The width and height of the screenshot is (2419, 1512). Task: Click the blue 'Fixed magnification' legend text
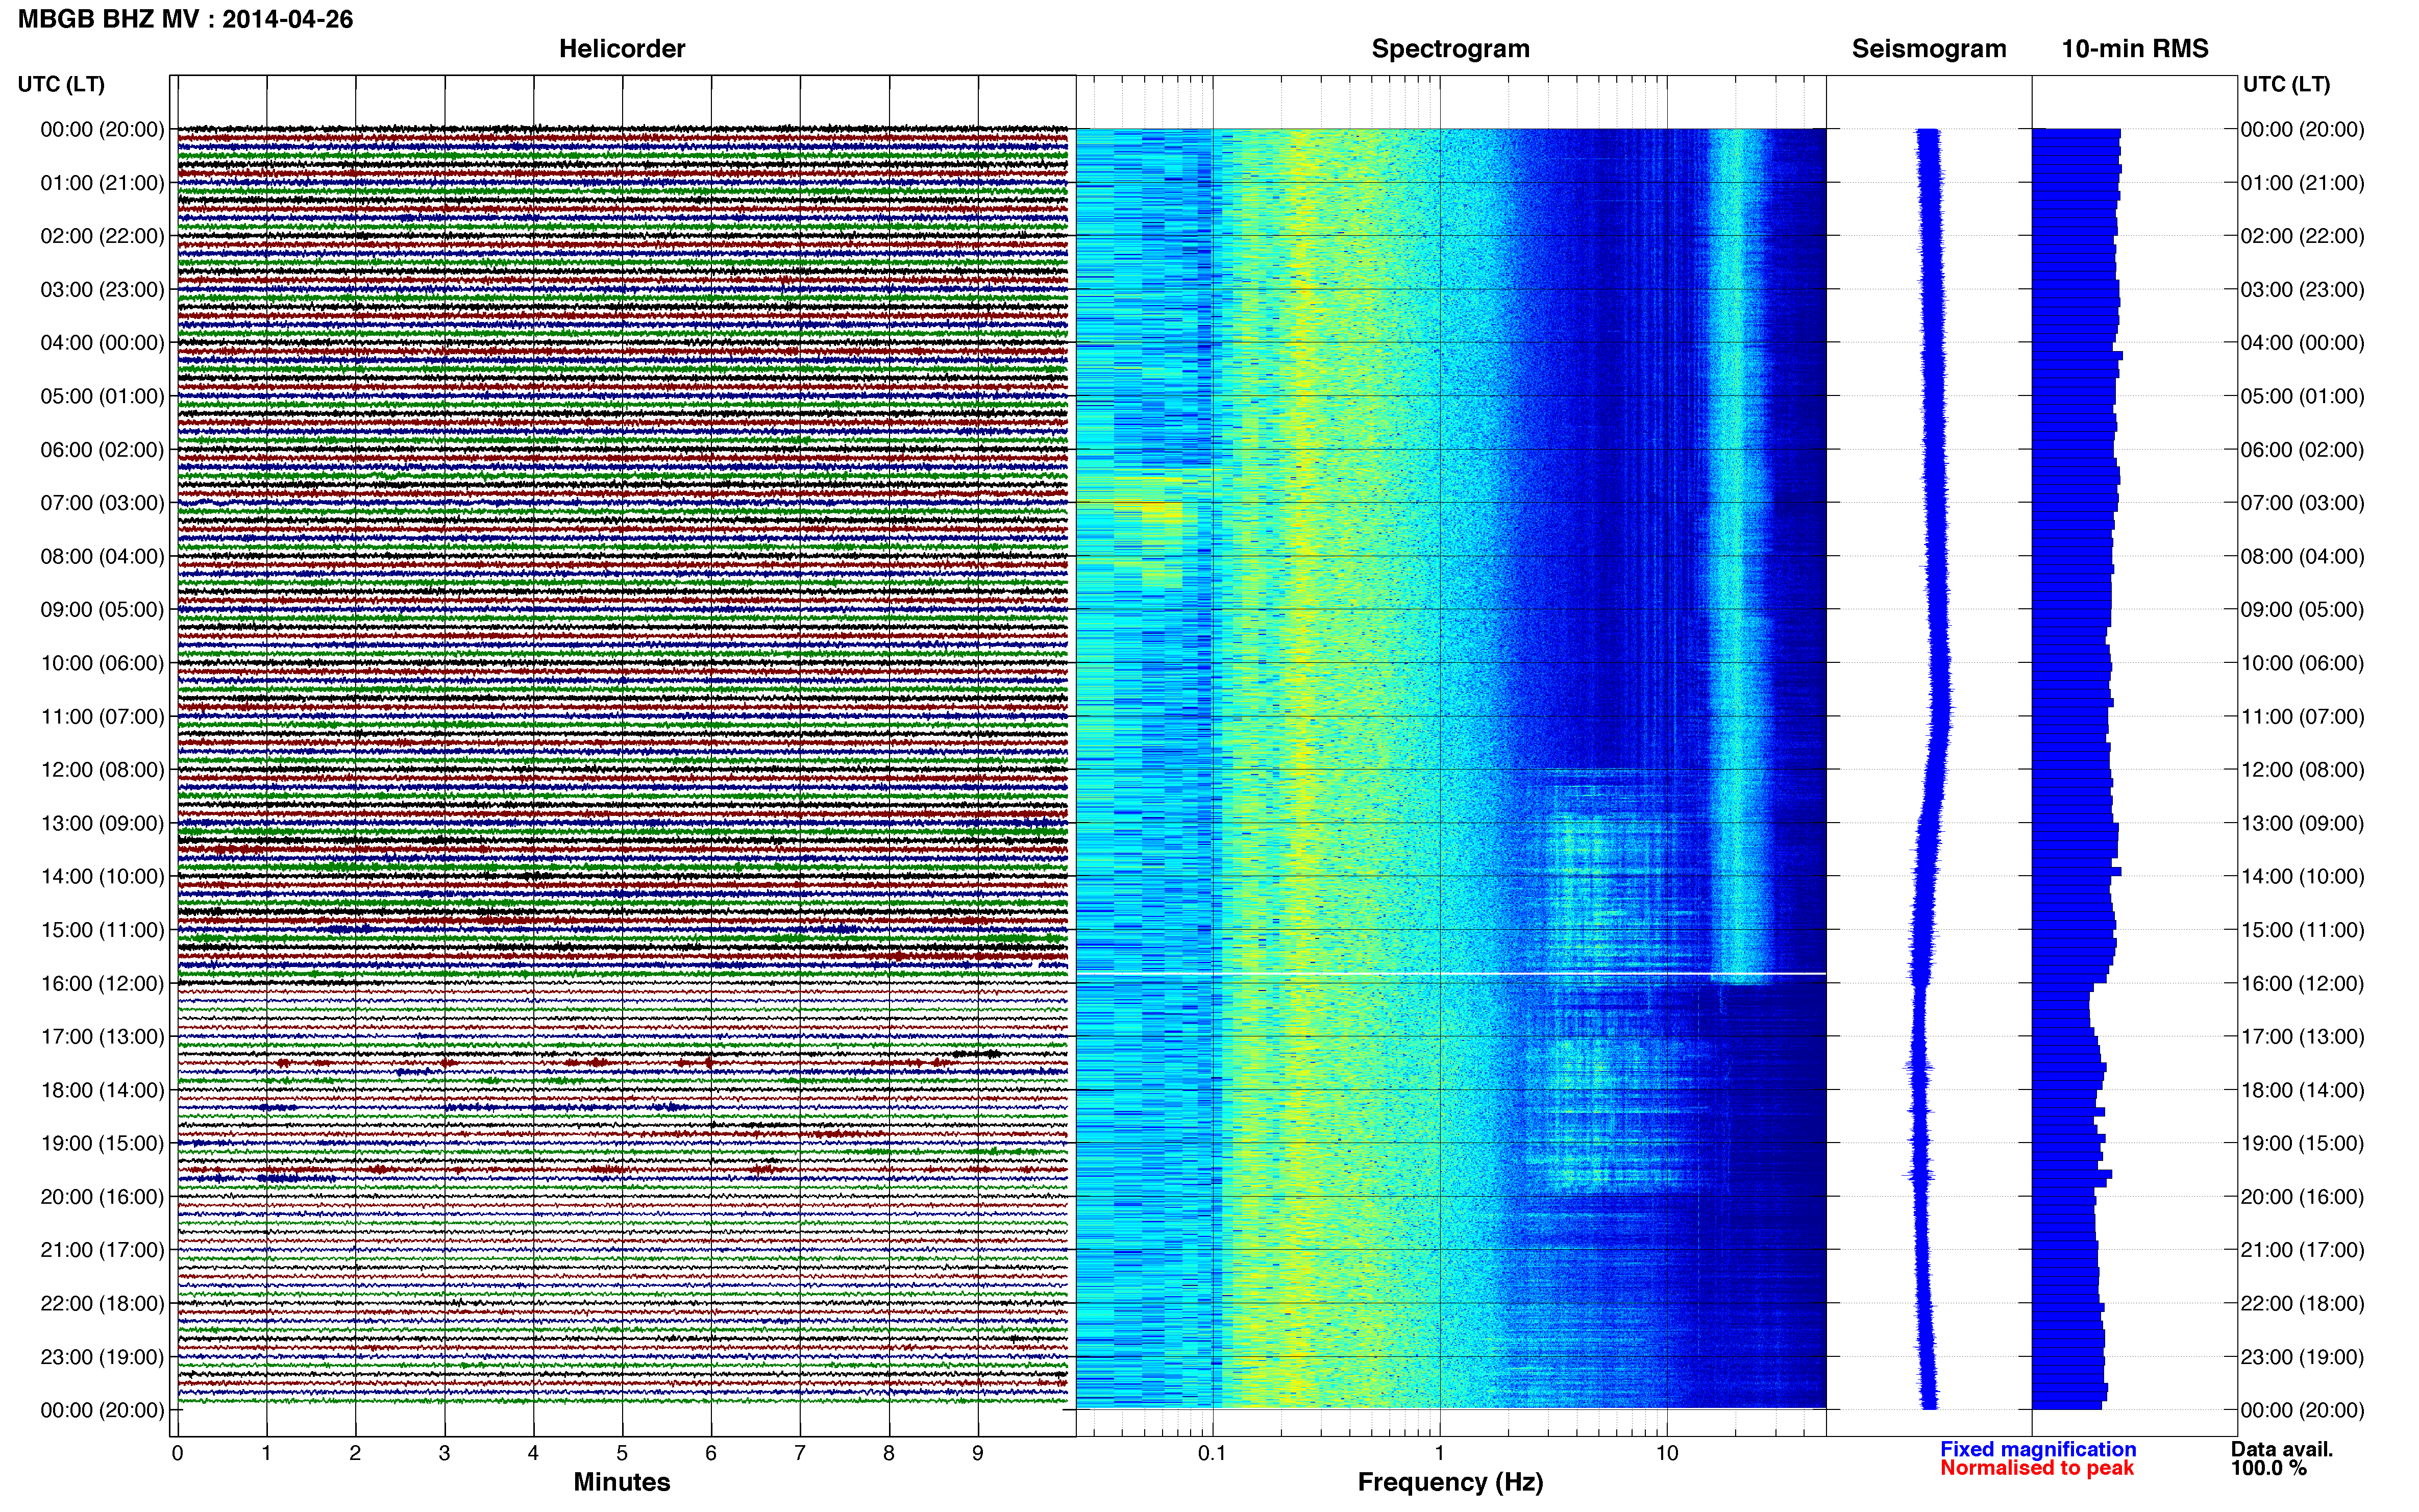pyautogui.click(x=2038, y=1449)
